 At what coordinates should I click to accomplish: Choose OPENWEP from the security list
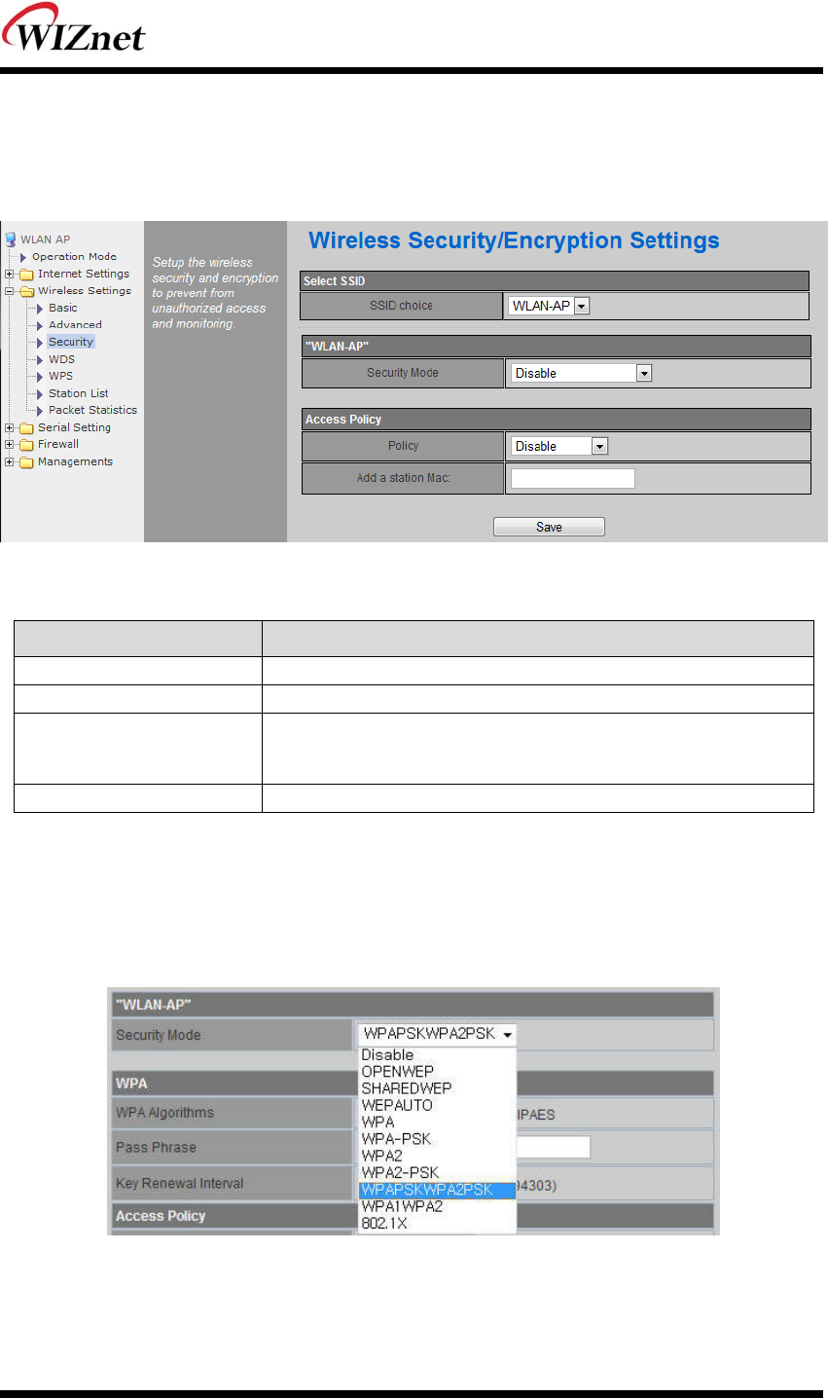437,1071
